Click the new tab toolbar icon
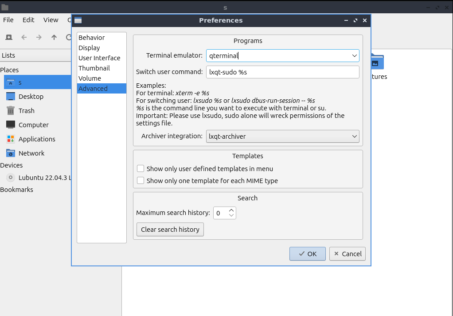Image resolution: width=453 pixels, height=316 pixels. 9,38
